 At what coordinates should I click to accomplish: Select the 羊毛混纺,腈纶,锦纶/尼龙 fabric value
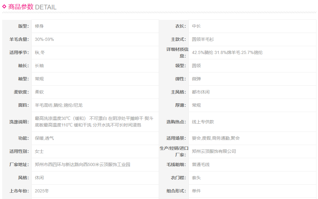tap(59, 105)
